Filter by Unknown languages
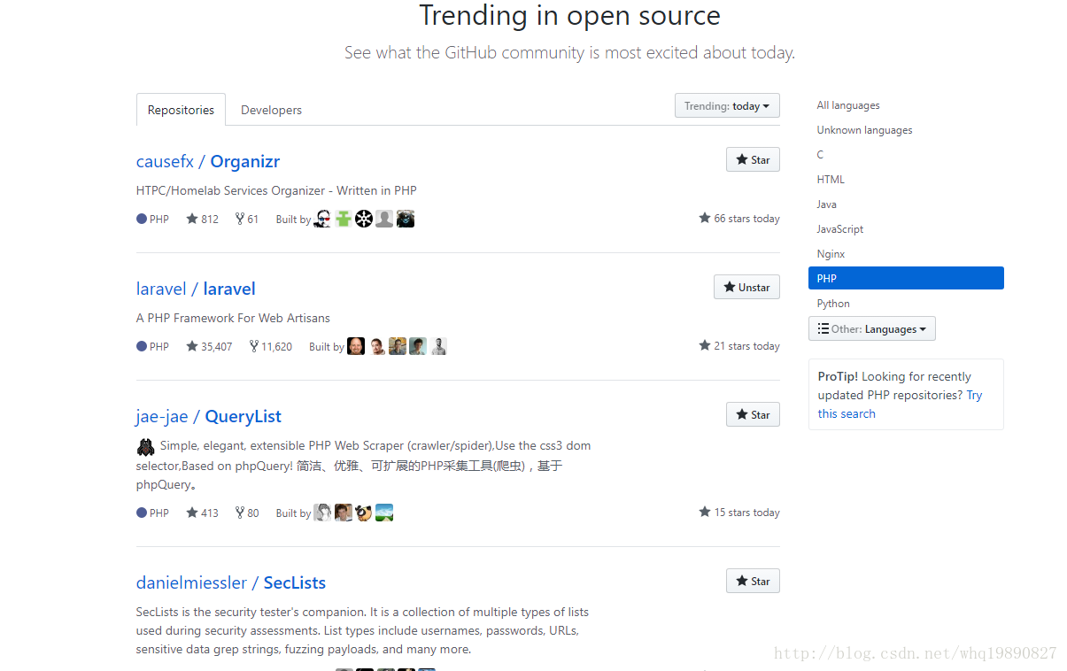This screenshot has width=1067, height=671. tap(864, 130)
